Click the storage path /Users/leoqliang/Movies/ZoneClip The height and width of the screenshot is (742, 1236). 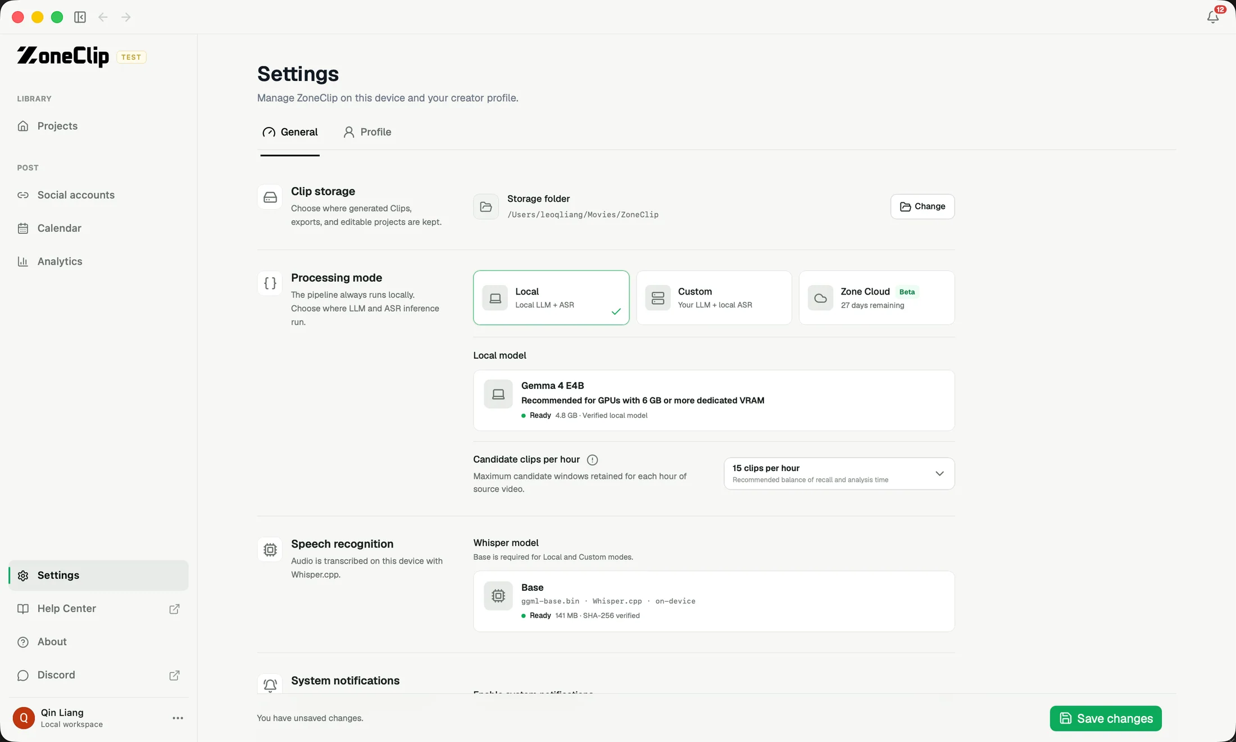[583, 215]
